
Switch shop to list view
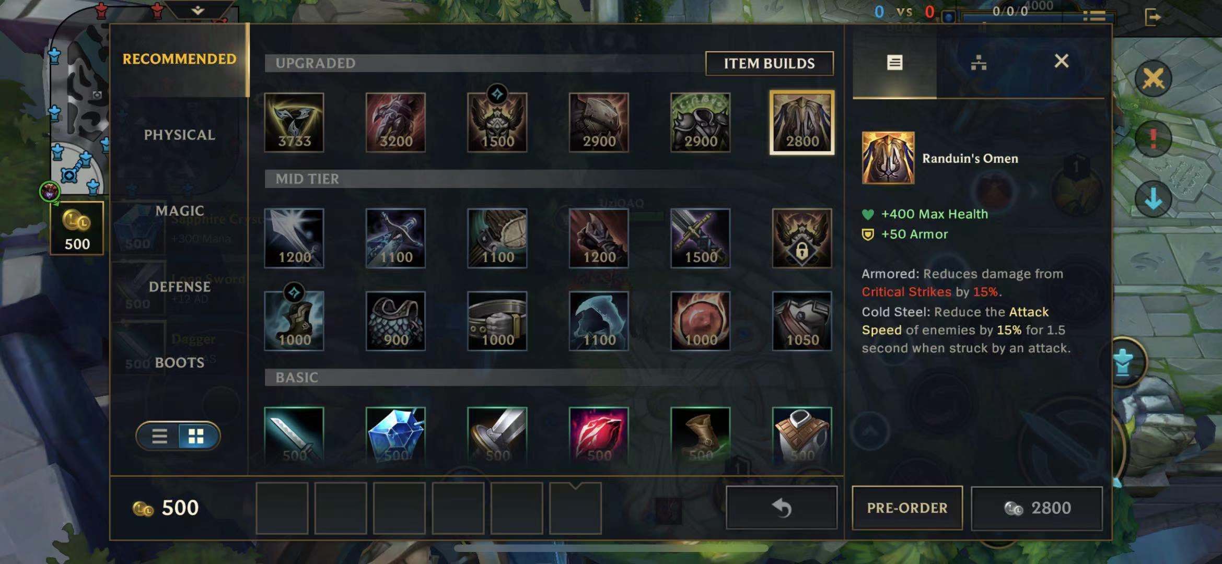[x=159, y=436]
